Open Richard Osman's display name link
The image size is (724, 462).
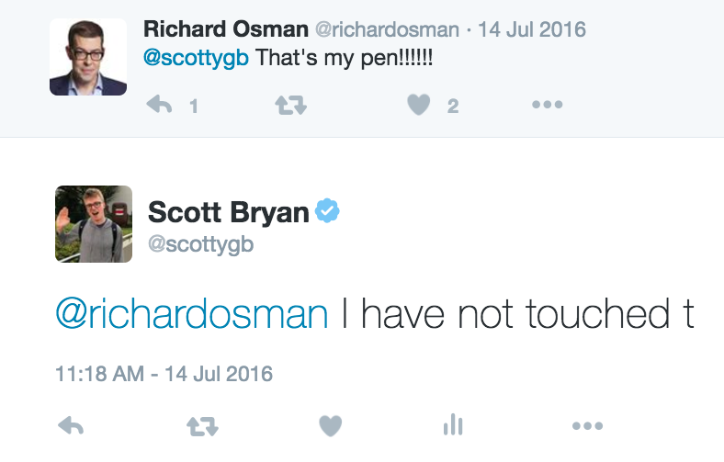(226, 29)
